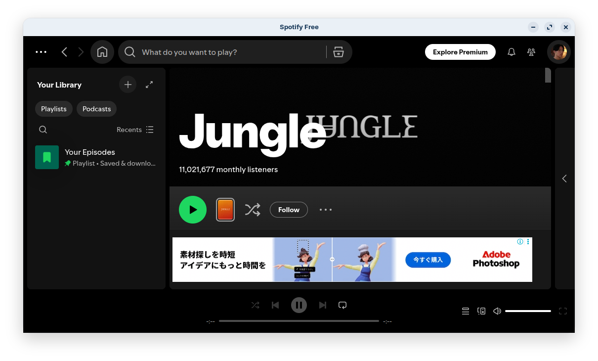Open the three-dot app menu
Image resolution: width=598 pixels, height=361 pixels.
point(41,52)
